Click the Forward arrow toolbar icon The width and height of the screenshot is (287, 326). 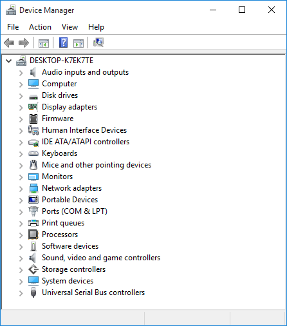(24, 43)
